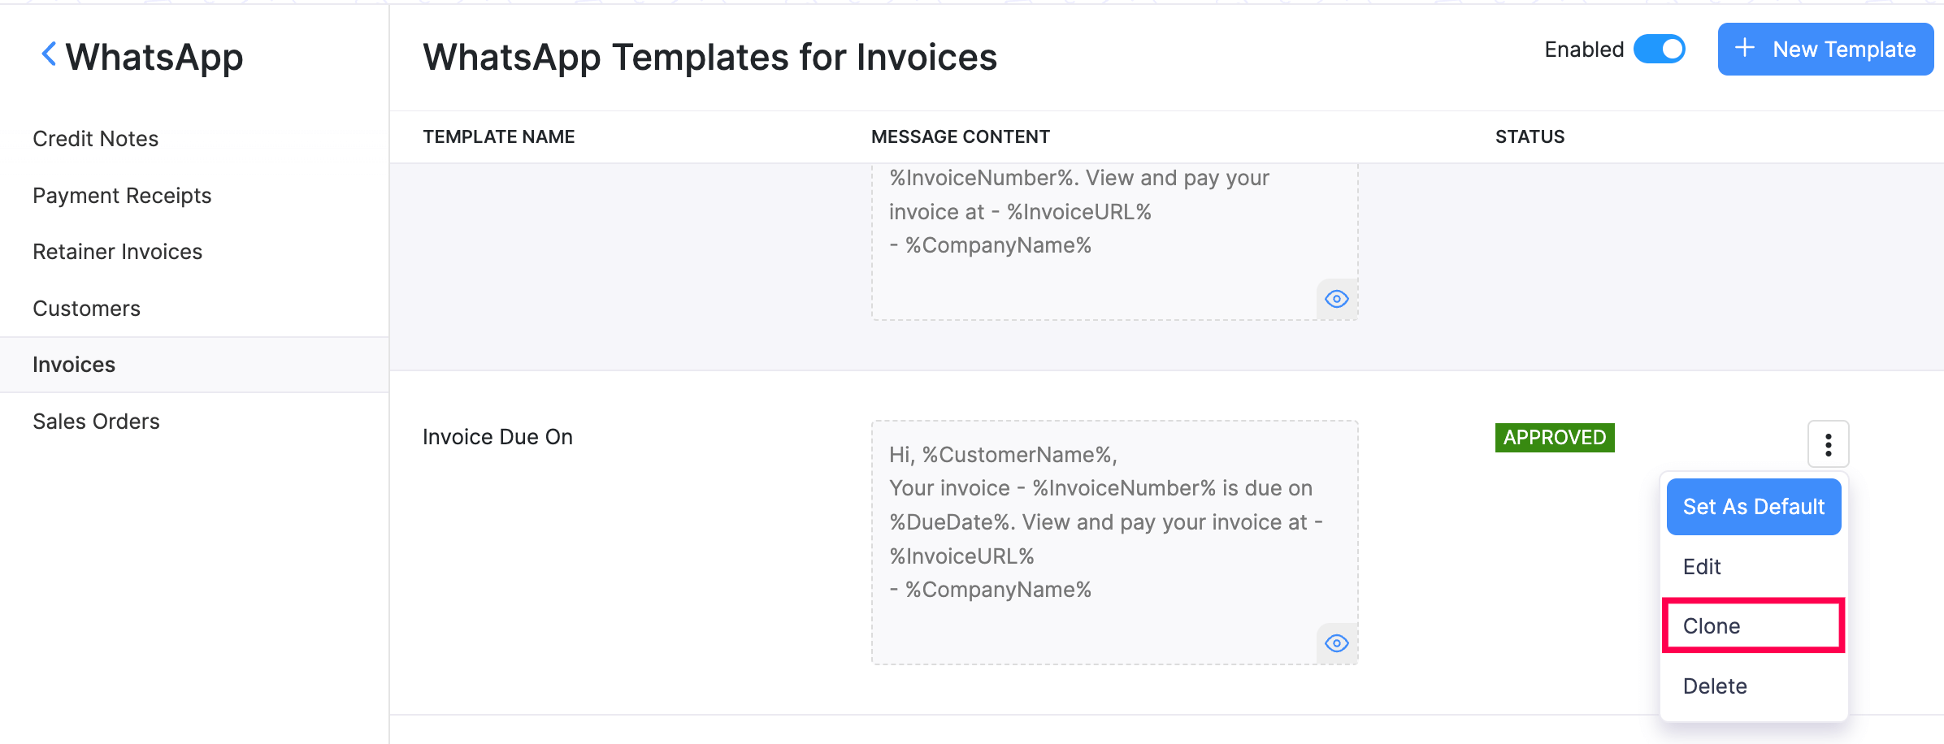Select the Invoices sidebar item
Viewport: 1944px width, 744px height.
(x=74, y=365)
